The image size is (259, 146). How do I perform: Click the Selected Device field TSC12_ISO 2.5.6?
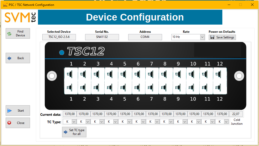tap(59, 37)
